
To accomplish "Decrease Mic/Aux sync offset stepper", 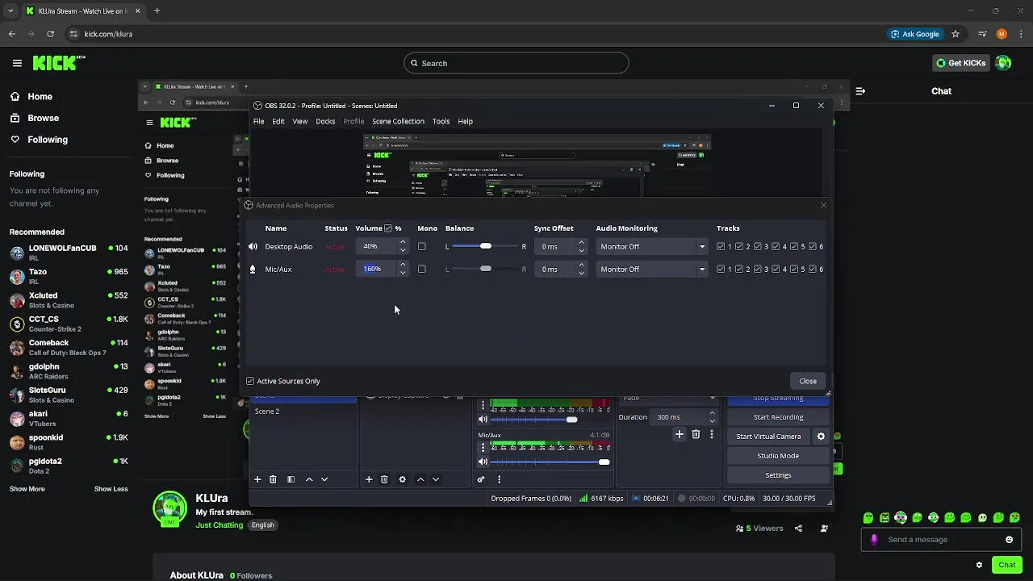I will tap(581, 273).
